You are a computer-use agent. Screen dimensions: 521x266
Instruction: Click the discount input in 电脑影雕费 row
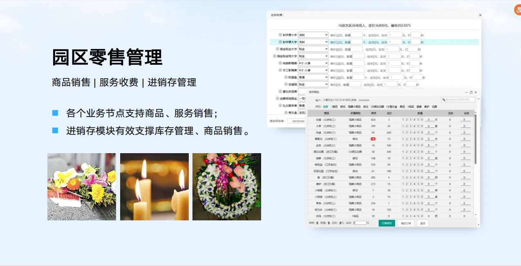pos(414,63)
